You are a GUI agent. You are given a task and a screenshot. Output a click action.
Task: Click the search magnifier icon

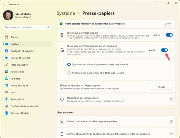(x=48, y=27)
